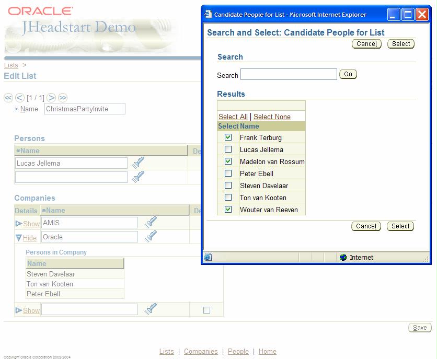The image size is (437, 359).
Task: Click the Search text field in the popup
Action: (289, 75)
